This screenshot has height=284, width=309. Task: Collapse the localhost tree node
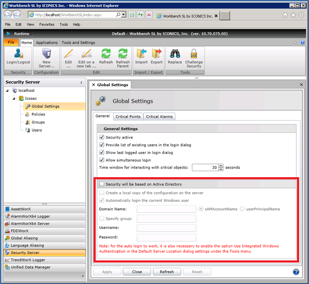[7, 91]
